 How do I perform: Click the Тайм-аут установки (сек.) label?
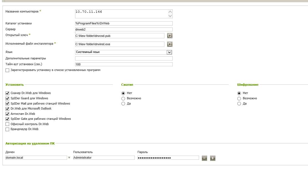pyautogui.click(x=24, y=64)
